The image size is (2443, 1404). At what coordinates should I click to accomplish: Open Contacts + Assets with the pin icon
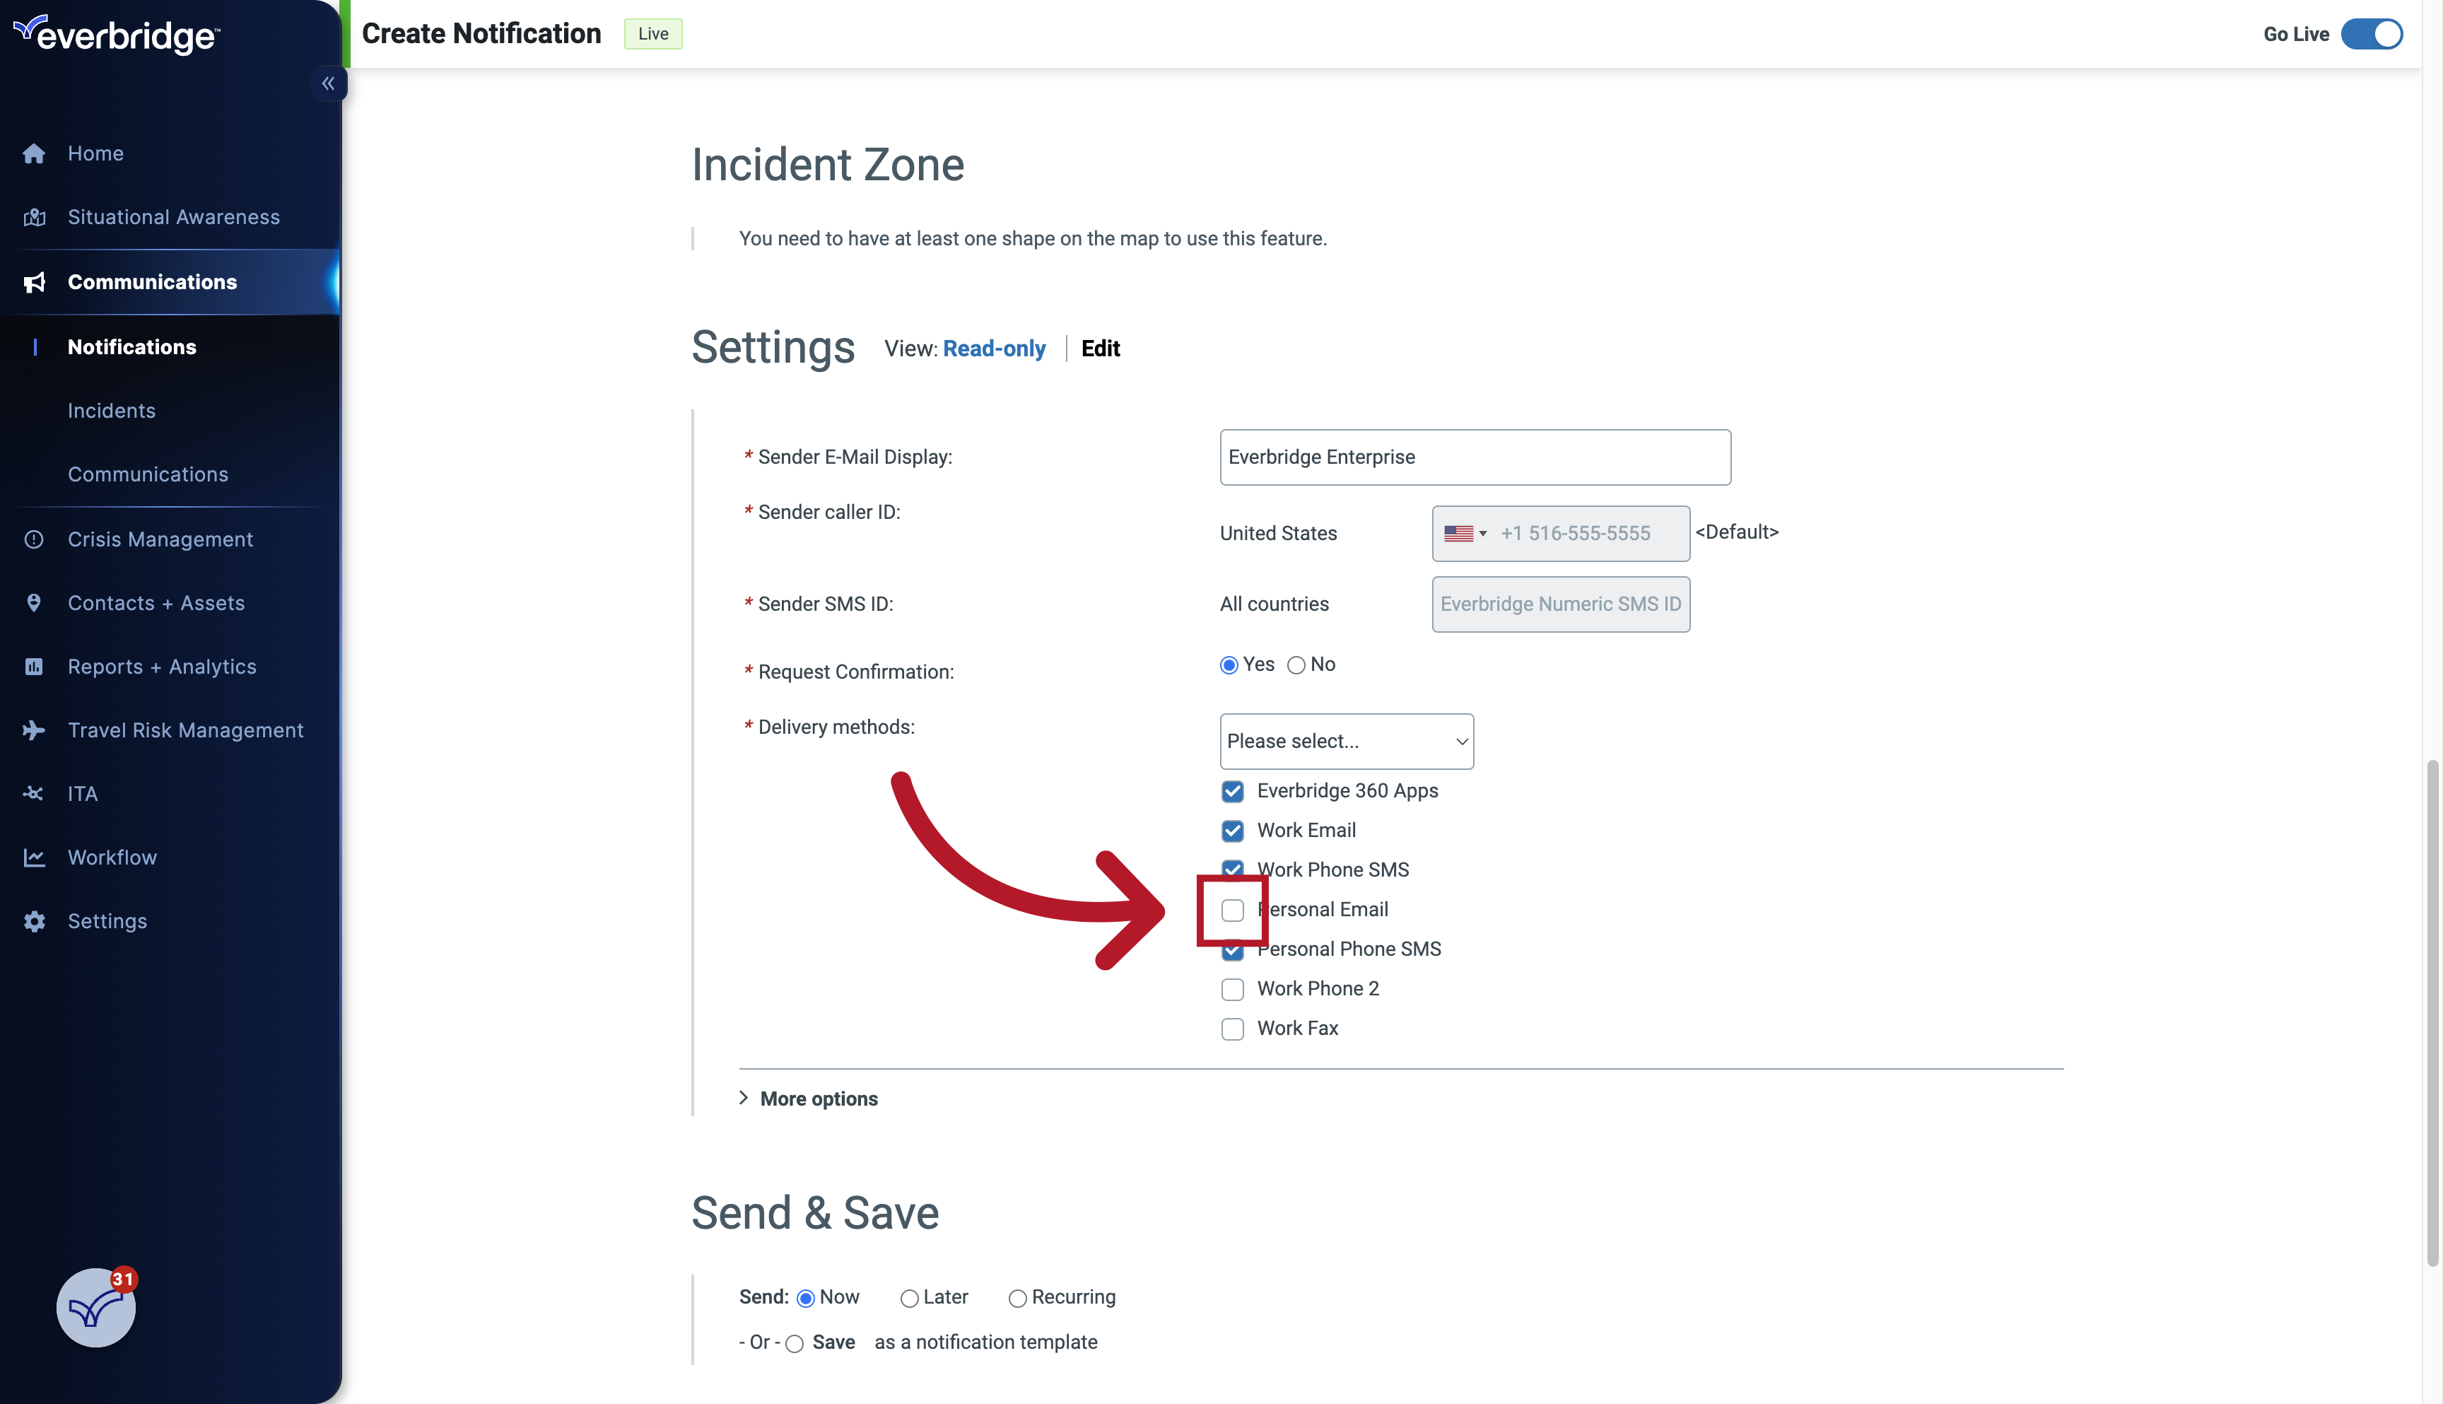[156, 603]
